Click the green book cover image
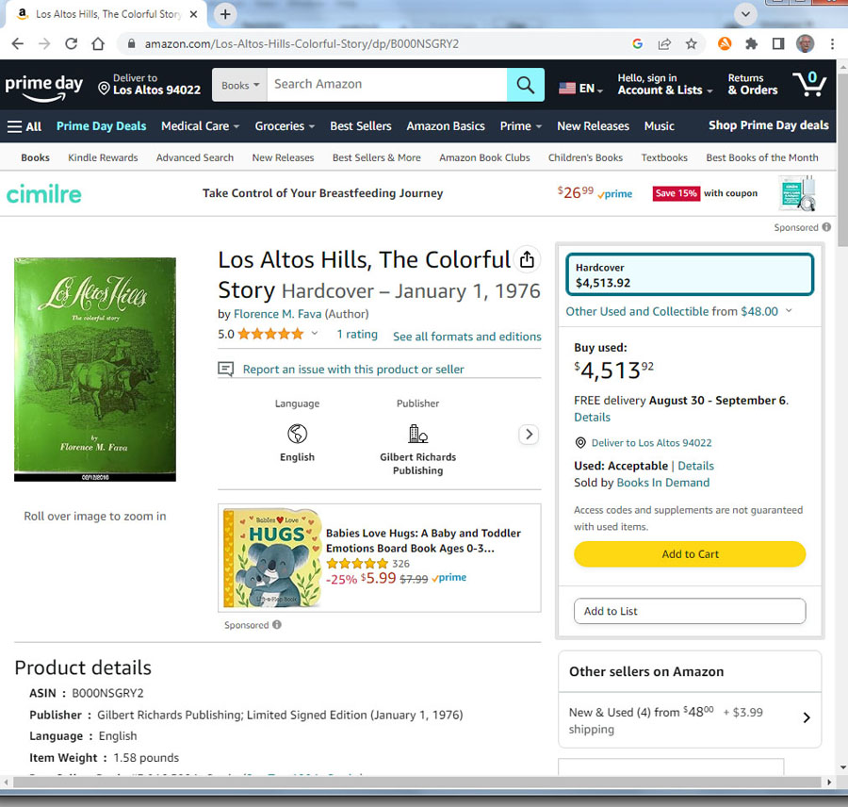848x807 pixels. tap(95, 368)
